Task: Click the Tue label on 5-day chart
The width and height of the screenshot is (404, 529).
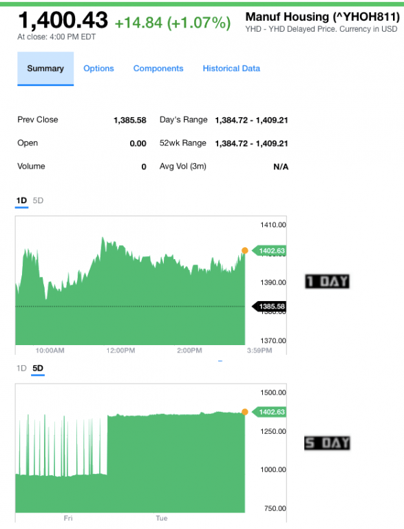Action: pos(162,518)
